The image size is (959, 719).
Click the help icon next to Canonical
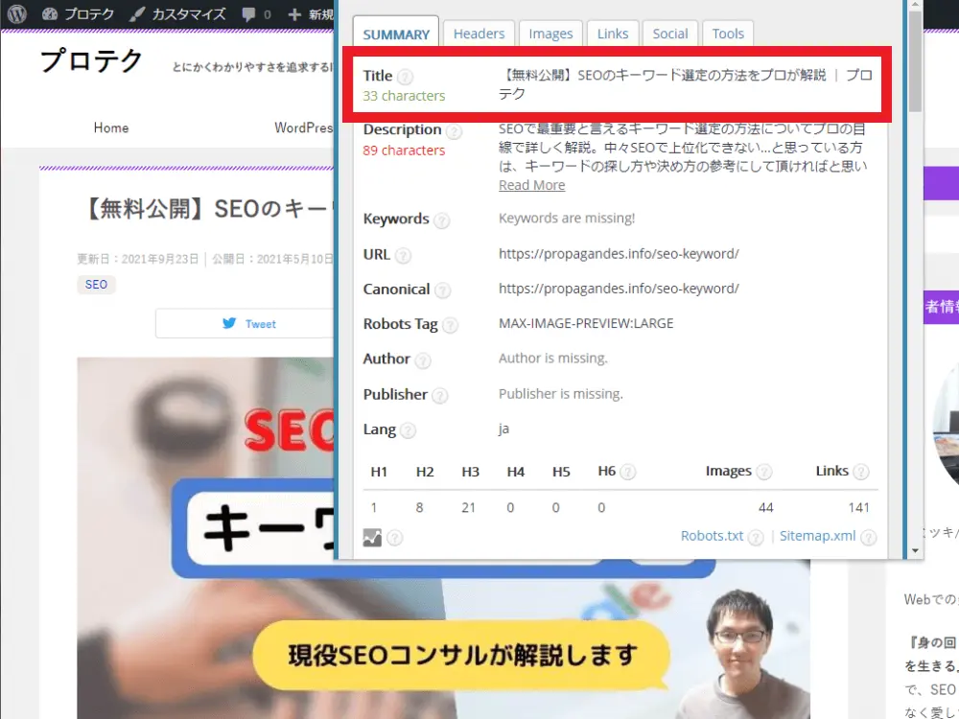(442, 290)
